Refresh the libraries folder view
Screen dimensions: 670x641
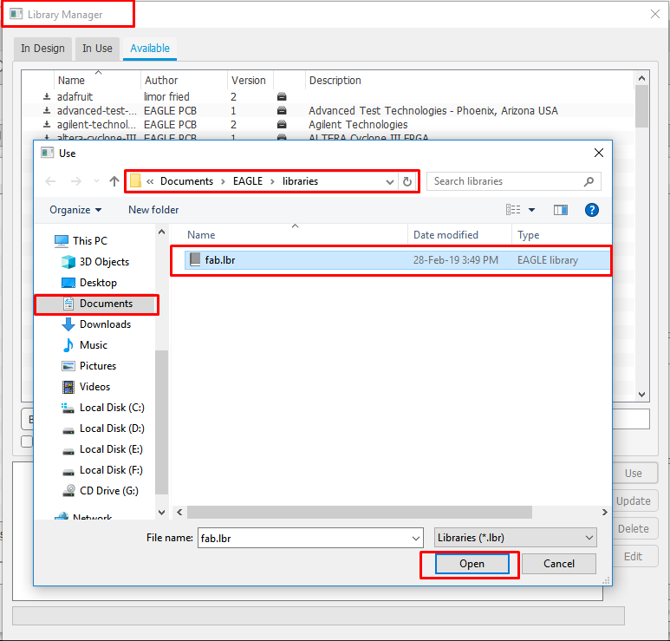click(x=407, y=182)
